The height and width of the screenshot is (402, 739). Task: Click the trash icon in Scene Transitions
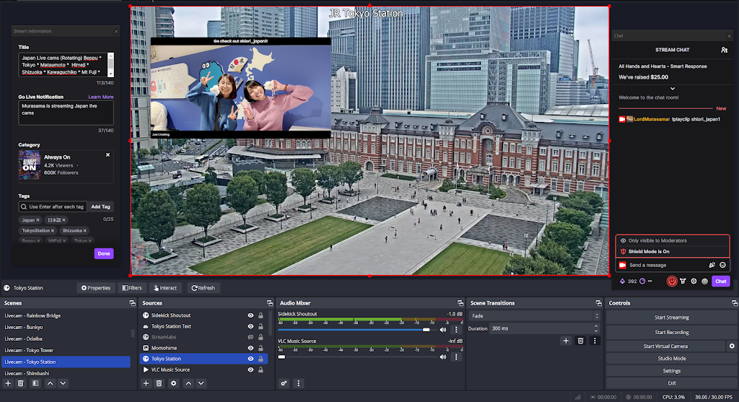coord(580,341)
